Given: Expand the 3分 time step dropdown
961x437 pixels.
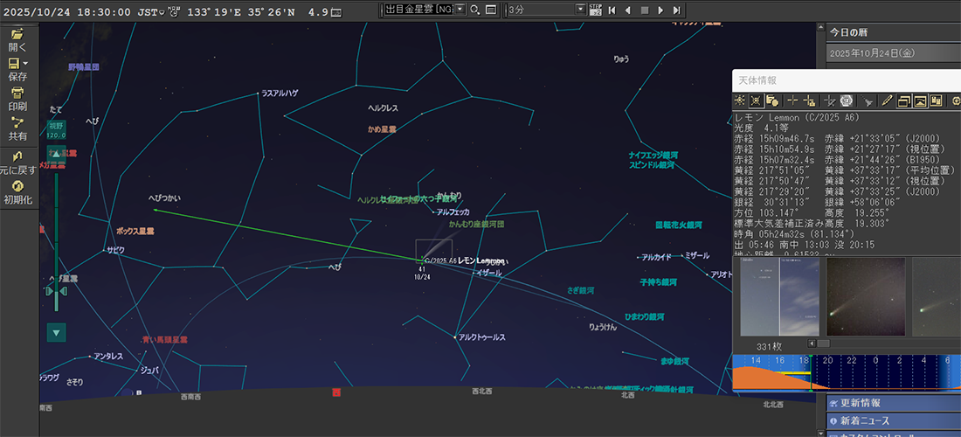Looking at the screenshot, I should point(580,10).
